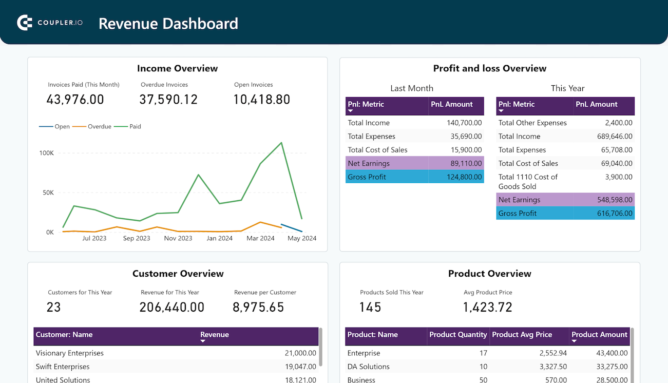Screen dimensions: 668x383
Task: Click the Coupler.io logo icon
Action: (x=25, y=23)
